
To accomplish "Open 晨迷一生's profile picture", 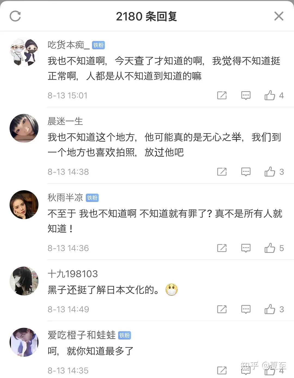I will pos(24,128).
